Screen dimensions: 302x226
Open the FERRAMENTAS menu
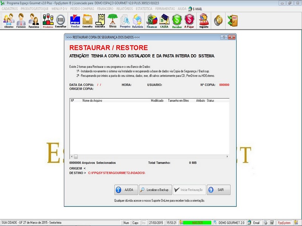tap(165, 9)
